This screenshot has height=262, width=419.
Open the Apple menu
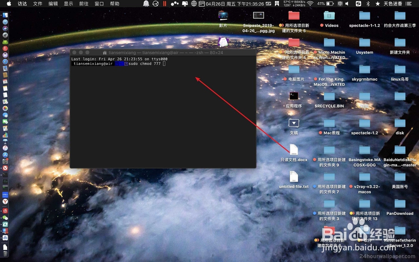tap(8, 3)
